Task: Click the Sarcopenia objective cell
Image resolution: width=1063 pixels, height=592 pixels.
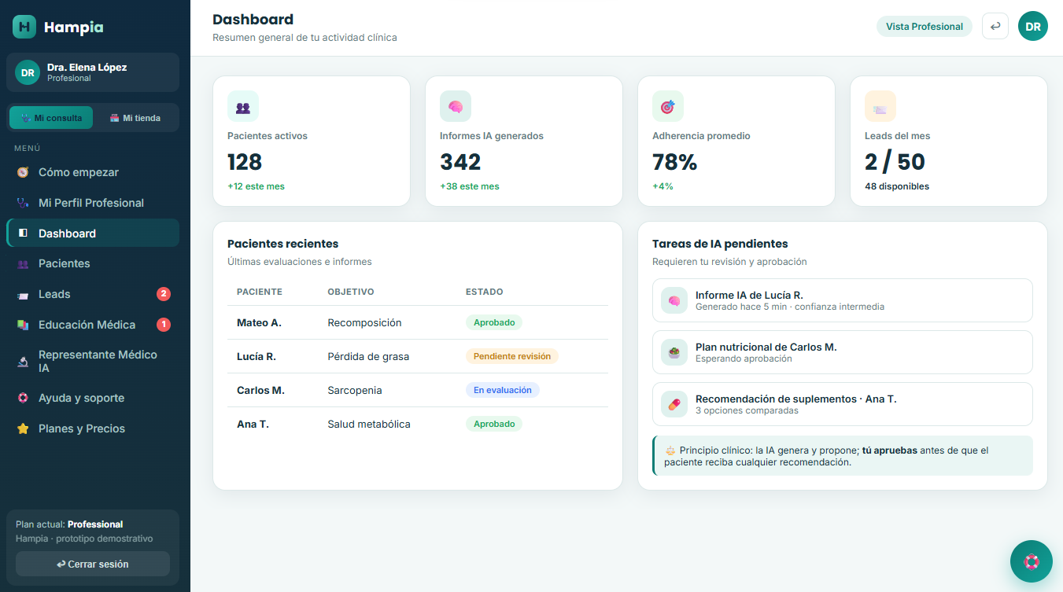Action: (354, 390)
